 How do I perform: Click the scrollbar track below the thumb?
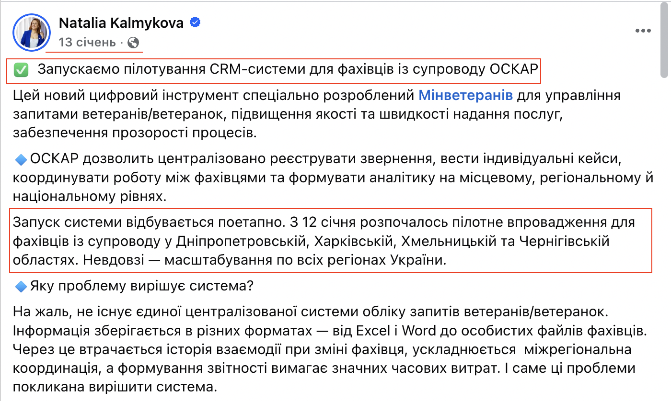[x=666, y=239]
